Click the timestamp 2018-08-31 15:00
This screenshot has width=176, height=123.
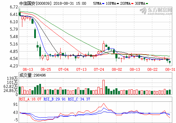(x=70, y=3)
